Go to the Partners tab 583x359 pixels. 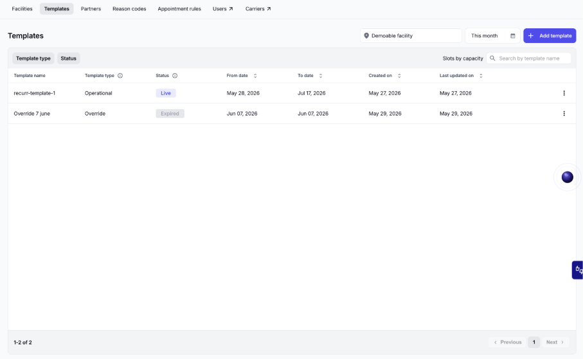91,8
